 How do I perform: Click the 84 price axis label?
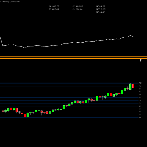140,98
